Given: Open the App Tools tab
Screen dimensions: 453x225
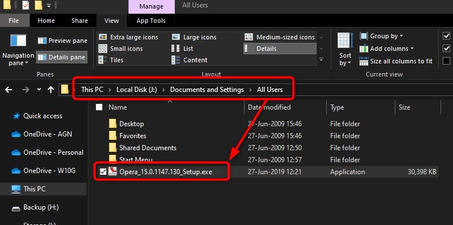Looking at the screenshot, I should coord(151,21).
